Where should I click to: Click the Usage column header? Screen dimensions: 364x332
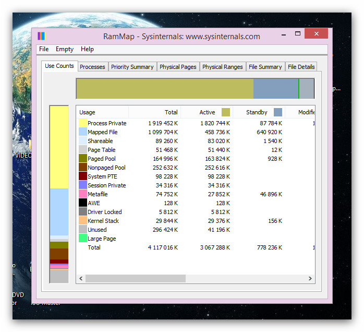coord(102,112)
